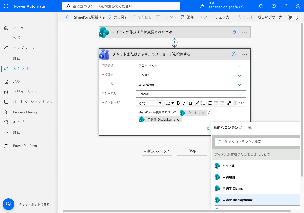Click the Power Automate title
The image size is (304, 213).
point(29,6)
